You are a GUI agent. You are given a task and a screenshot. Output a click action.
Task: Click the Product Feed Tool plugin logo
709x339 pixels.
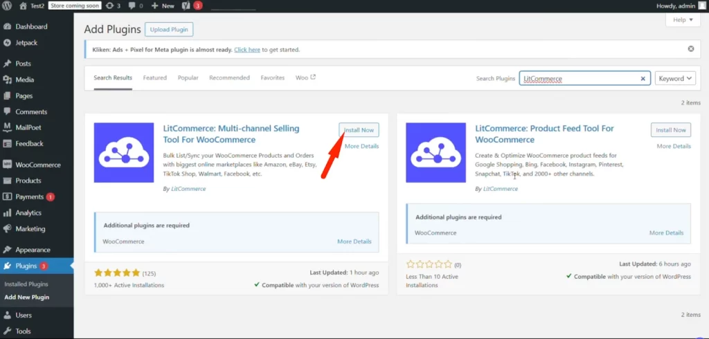[x=436, y=153]
